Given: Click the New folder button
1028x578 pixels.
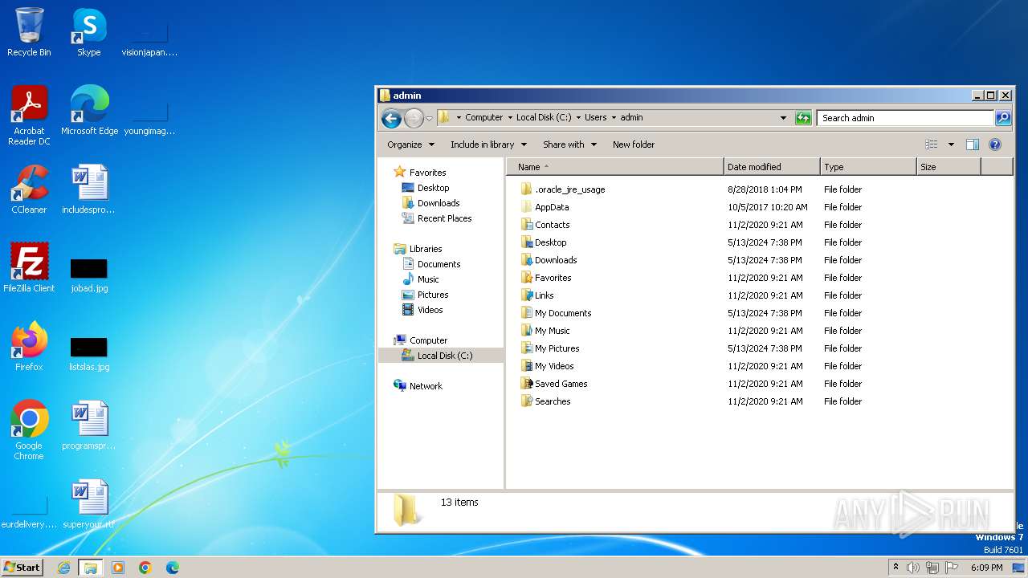Looking at the screenshot, I should [634, 144].
